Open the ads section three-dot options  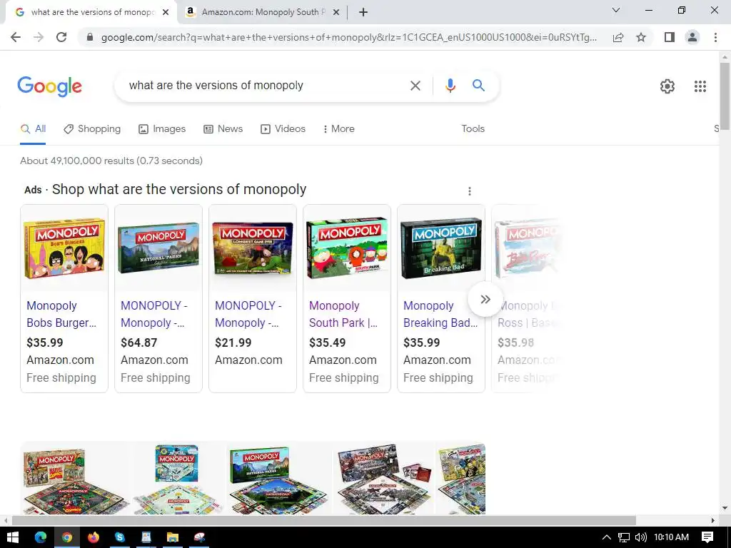[470, 191]
